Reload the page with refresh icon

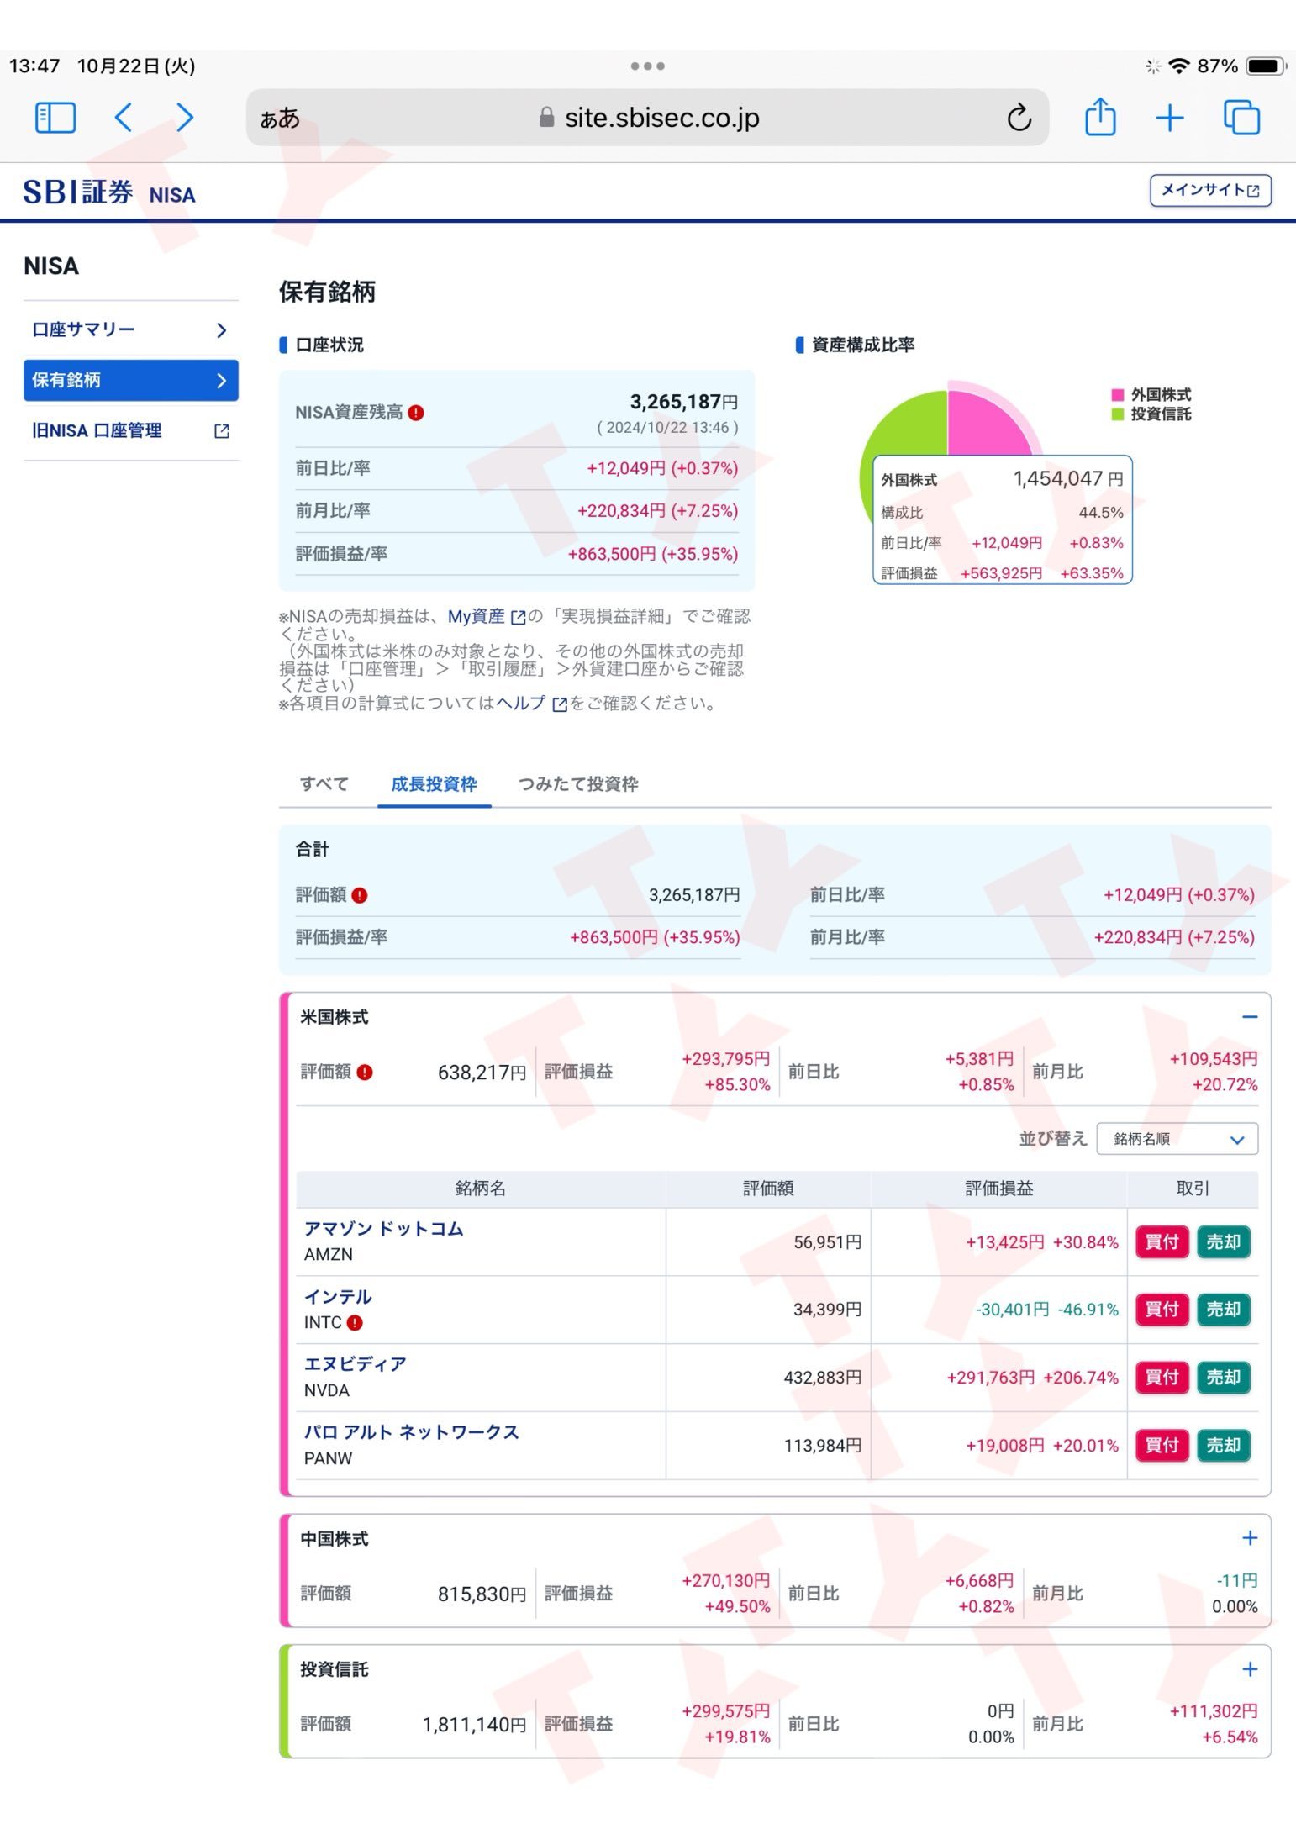point(1019,118)
